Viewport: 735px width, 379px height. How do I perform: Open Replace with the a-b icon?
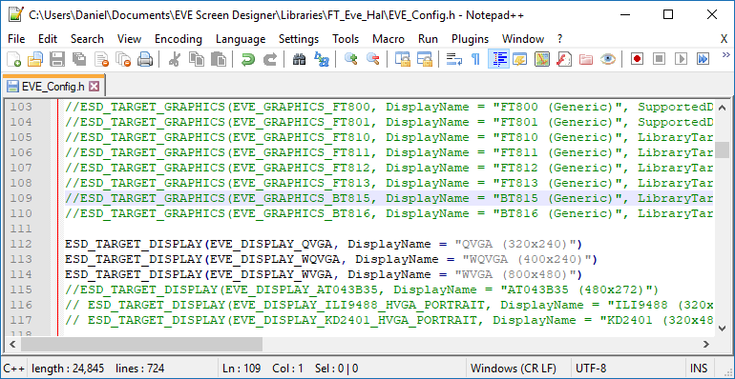(x=321, y=59)
